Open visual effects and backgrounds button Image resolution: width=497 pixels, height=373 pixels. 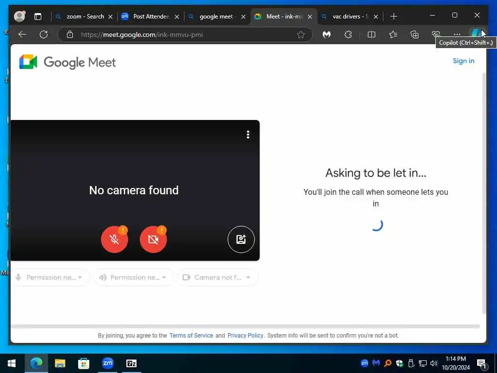click(241, 239)
